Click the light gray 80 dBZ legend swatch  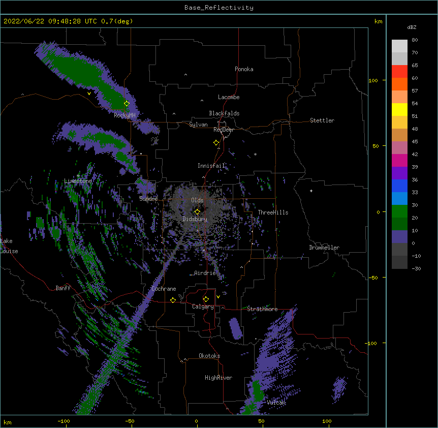tap(399, 46)
